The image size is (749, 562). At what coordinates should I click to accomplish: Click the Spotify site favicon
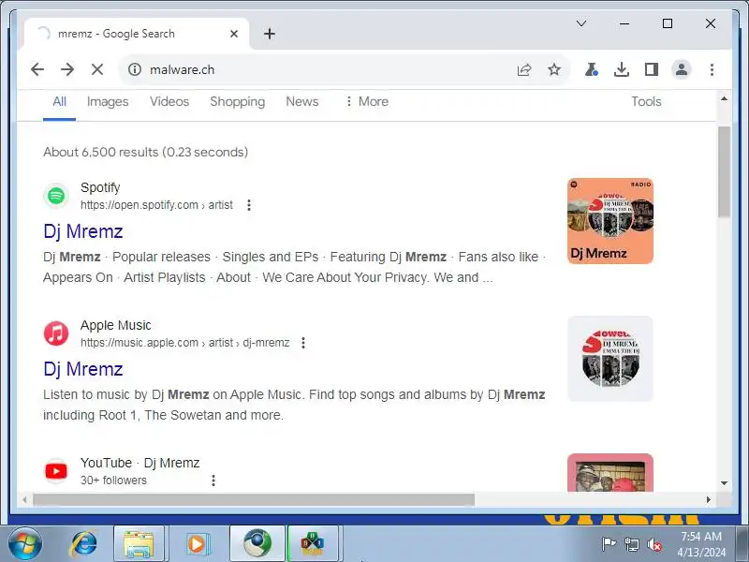(56, 196)
